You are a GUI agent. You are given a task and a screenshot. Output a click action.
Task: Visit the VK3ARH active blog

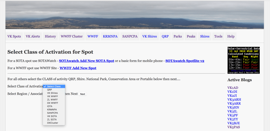pos(234,100)
